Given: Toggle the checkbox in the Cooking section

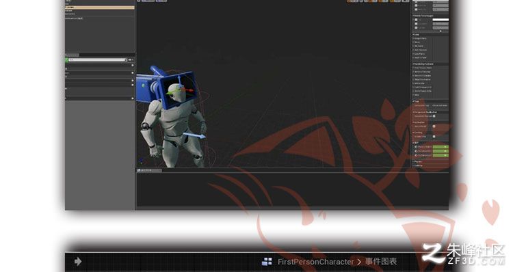Looking at the screenshot, I should pos(434,136).
